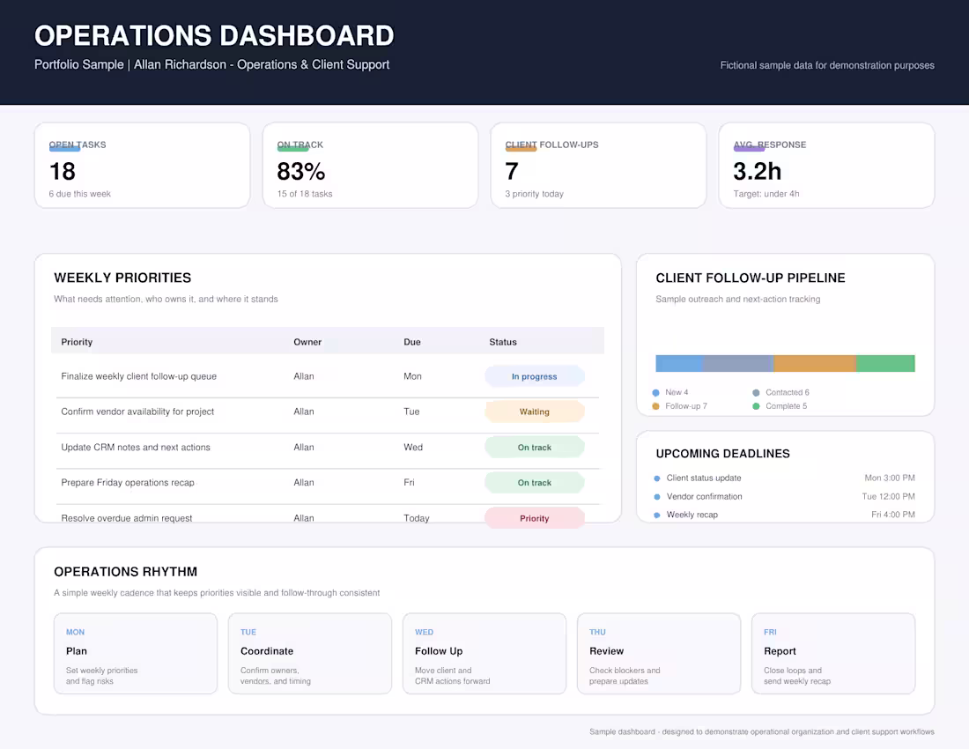Screen dimensions: 969x749
Task: Open the FRI Report card
Action: pyautogui.click(x=833, y=654)
